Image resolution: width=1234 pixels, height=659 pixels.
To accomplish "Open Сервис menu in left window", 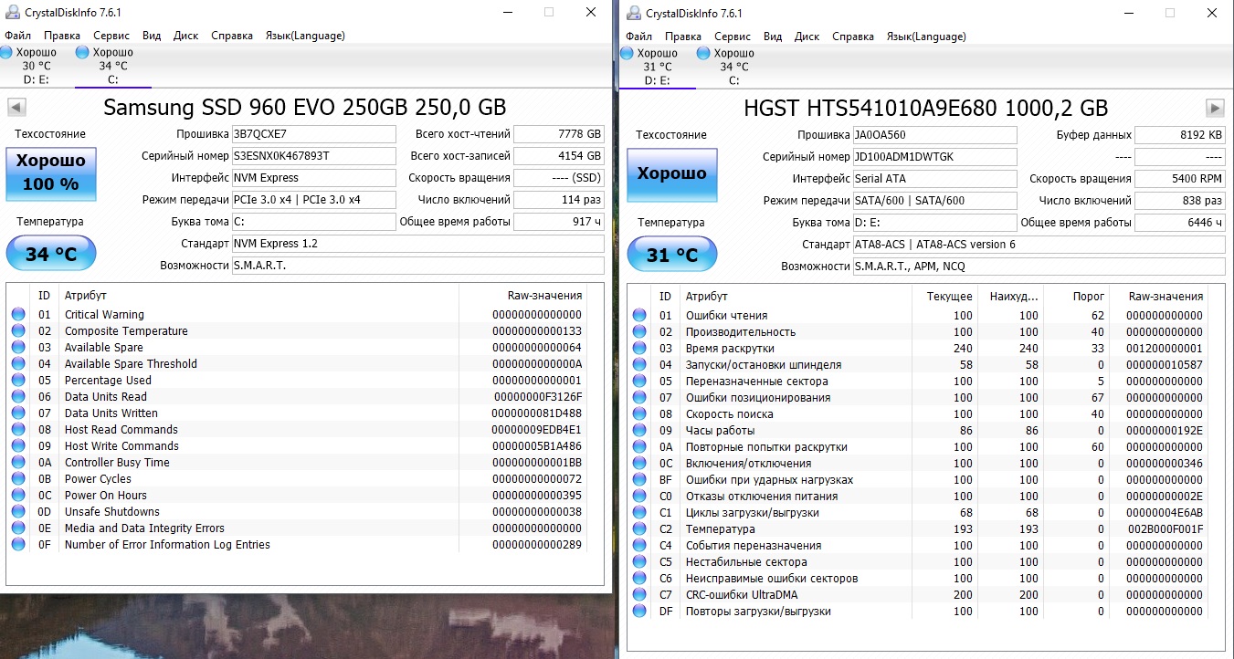I will point(111,36).
